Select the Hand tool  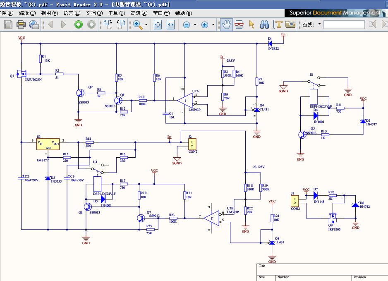click(x=226, y=24)
